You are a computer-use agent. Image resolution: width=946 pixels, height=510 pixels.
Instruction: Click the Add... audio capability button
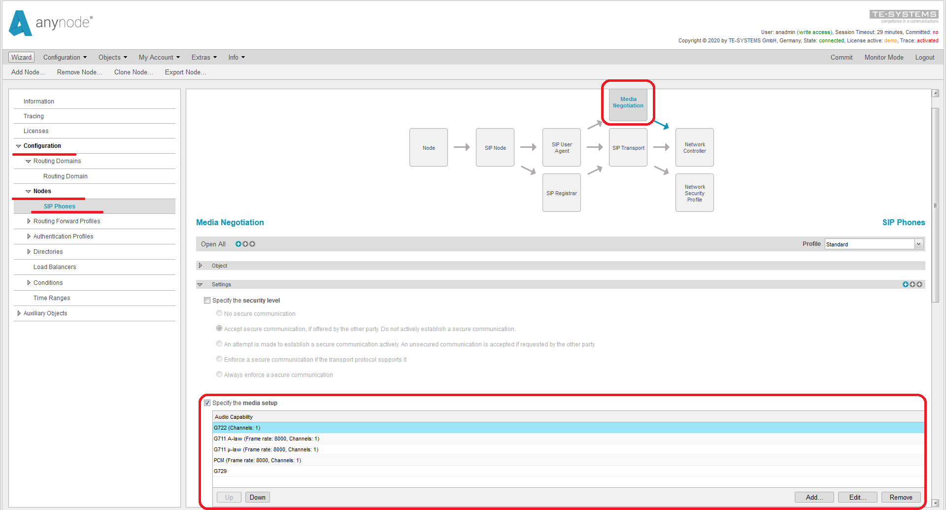point(814,497)
